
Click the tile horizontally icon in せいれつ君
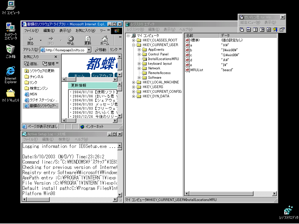[x=248, y=29]
